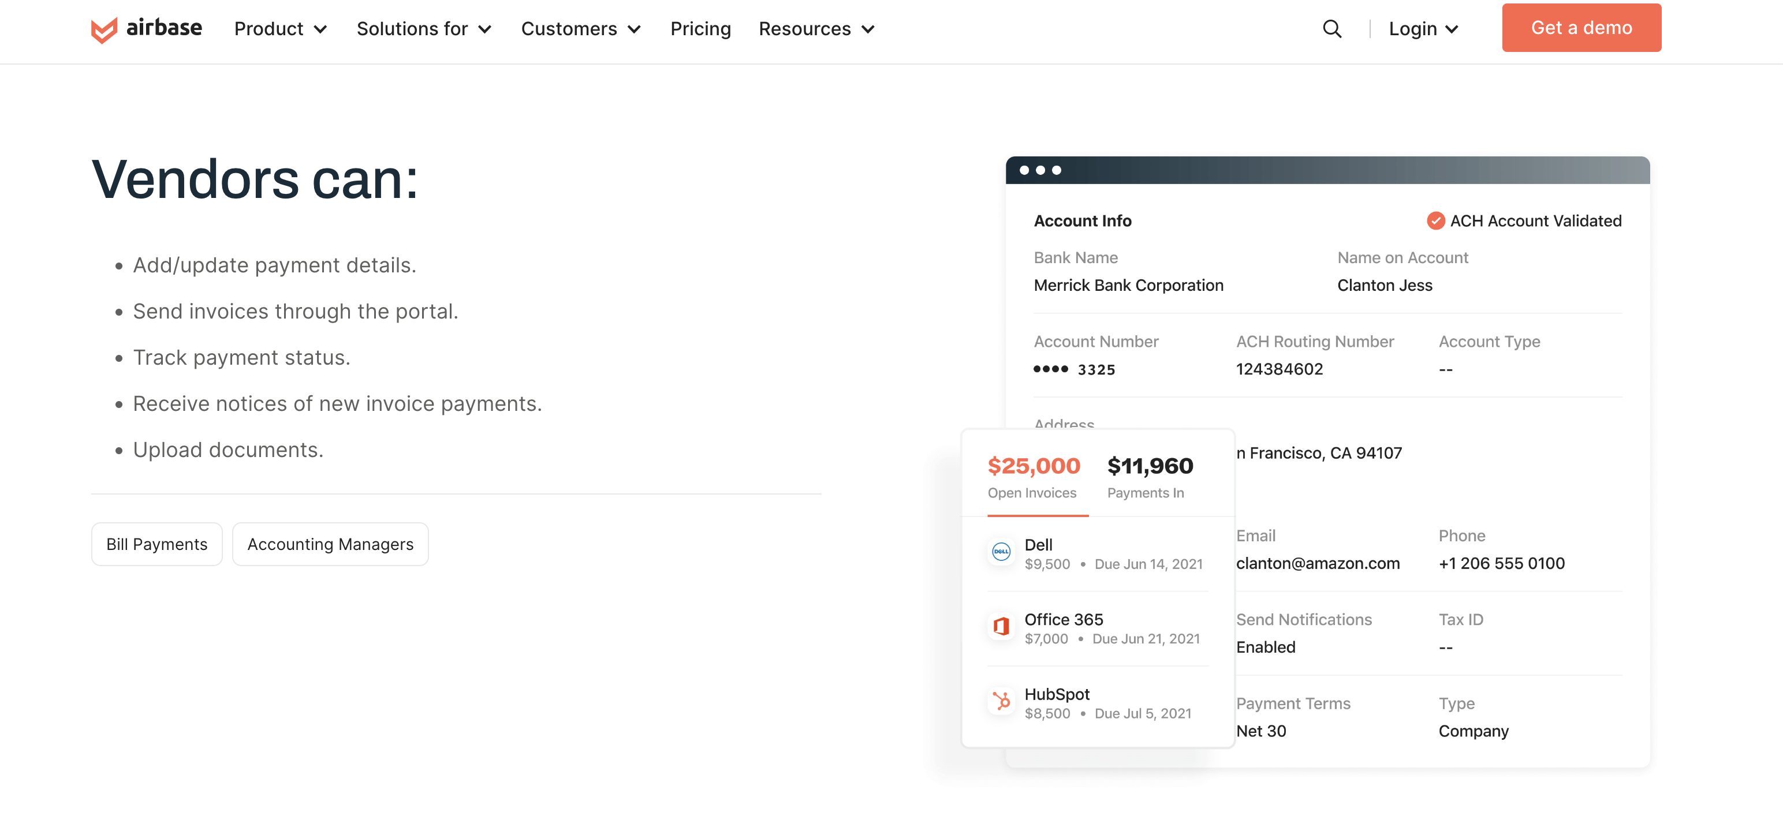Screen dimensions: 1783x831
Task: Click the Accounting Managers tag
Action: 330,544
